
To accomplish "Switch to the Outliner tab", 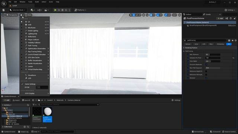I will pos(187,15).
